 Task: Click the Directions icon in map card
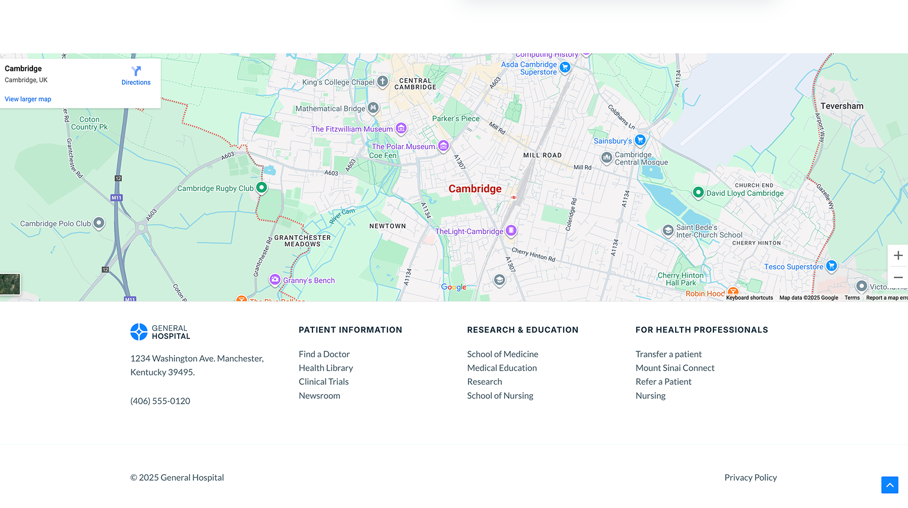(x=136, y=72)
